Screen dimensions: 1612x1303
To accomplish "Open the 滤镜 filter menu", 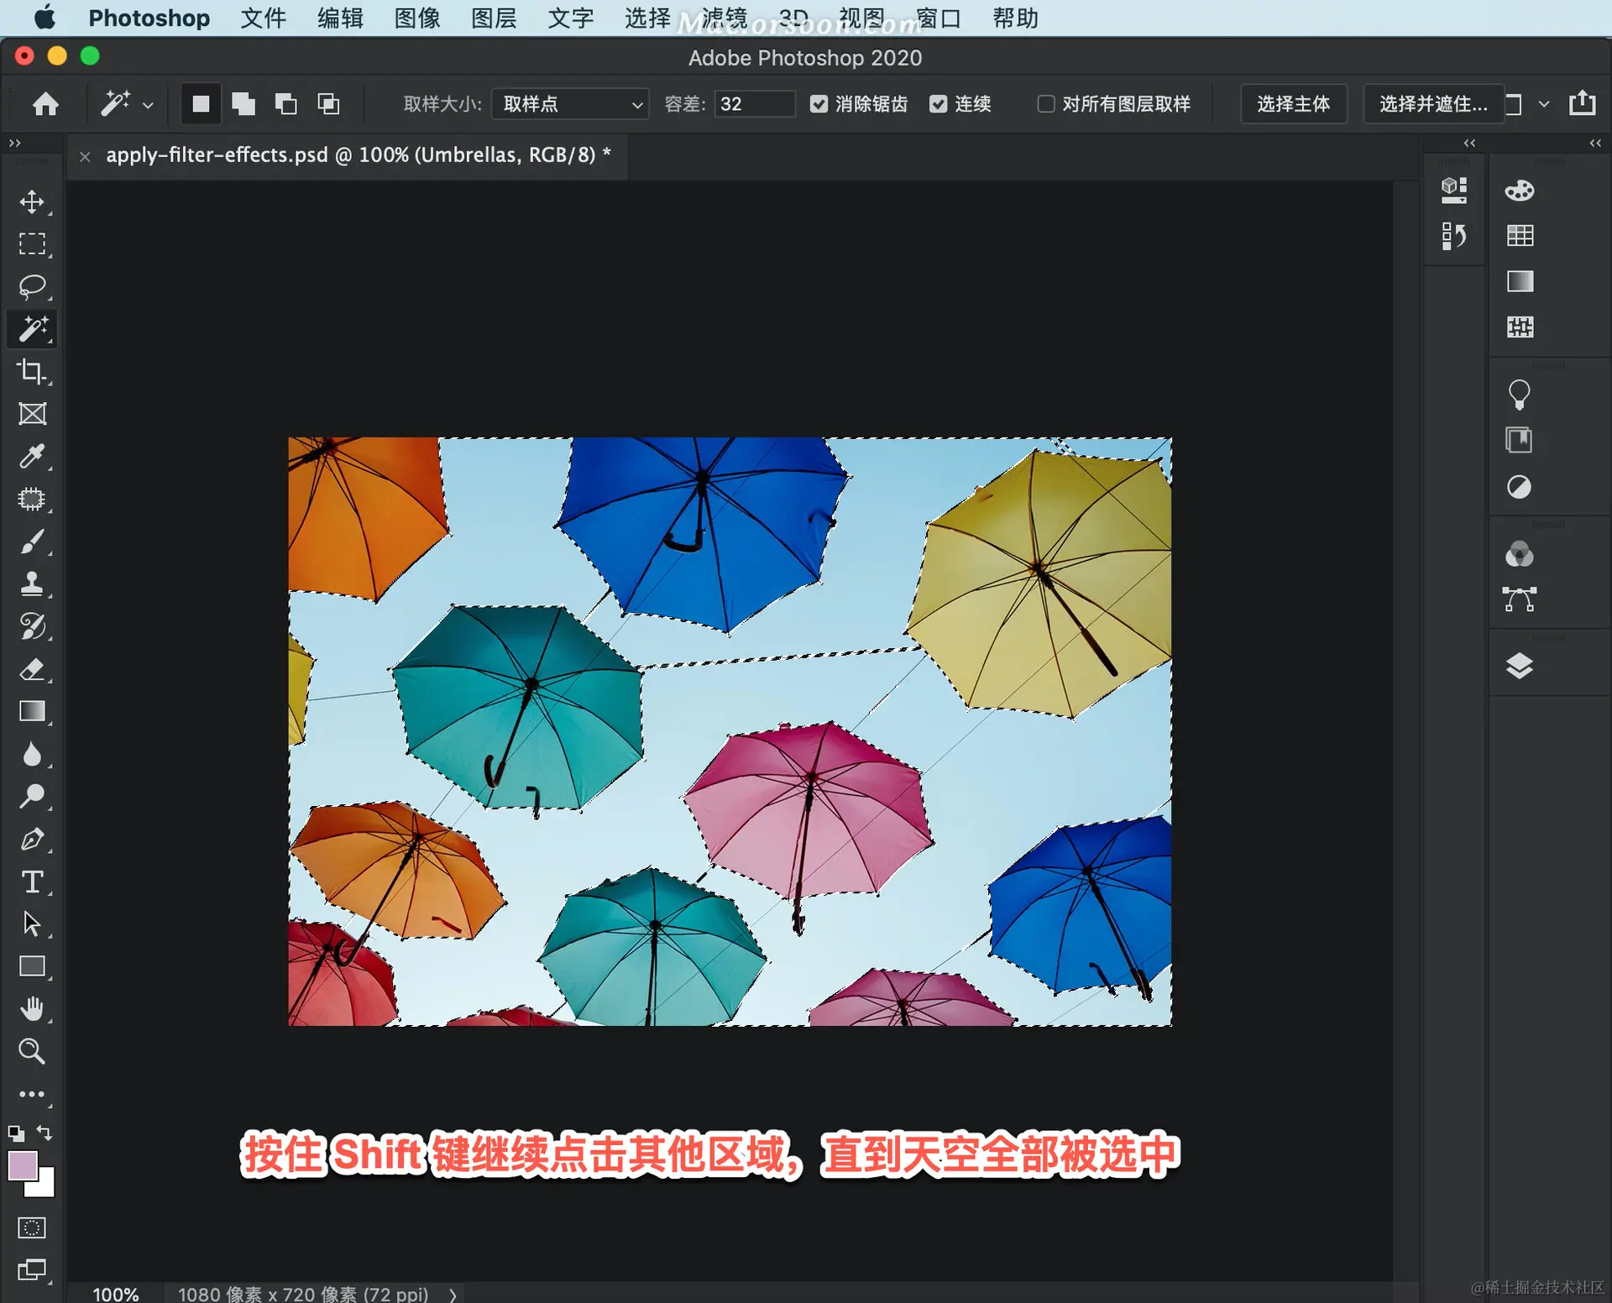I will (x=724, y=18).
